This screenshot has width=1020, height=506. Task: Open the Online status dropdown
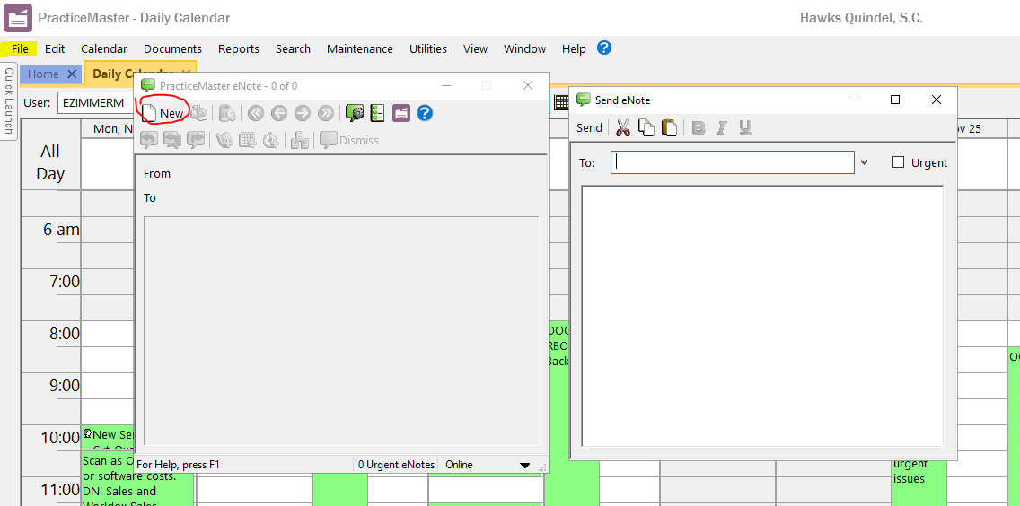click(x=525, y=465)
